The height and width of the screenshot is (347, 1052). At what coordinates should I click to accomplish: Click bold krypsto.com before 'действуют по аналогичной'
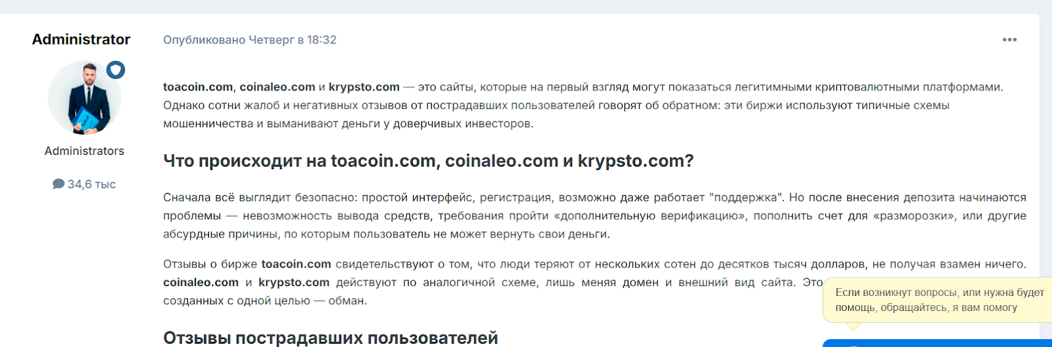294,283
